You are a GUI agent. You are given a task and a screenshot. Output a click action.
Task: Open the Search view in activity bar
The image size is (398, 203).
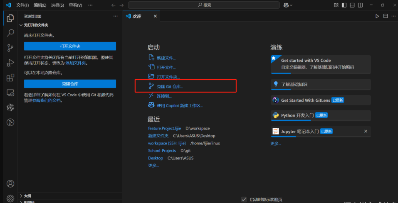point(10,33)
